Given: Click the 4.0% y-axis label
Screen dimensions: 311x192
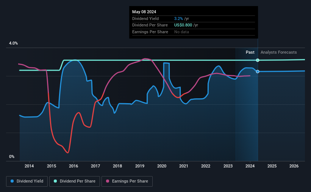Looking at the screenshot, I should [13, 43].
